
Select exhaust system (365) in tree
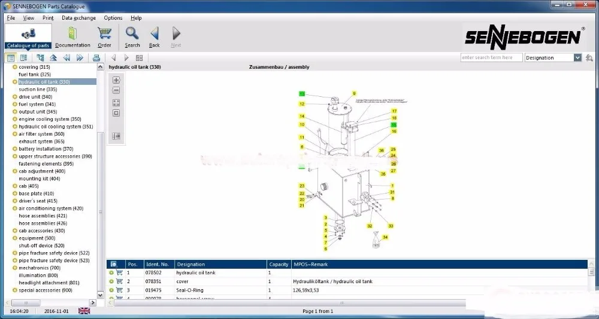[42, 142]
